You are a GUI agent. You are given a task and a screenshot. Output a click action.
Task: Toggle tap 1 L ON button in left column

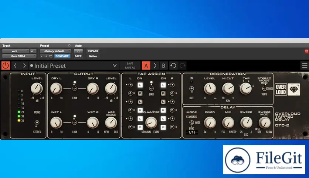click(x=140, y=85)
